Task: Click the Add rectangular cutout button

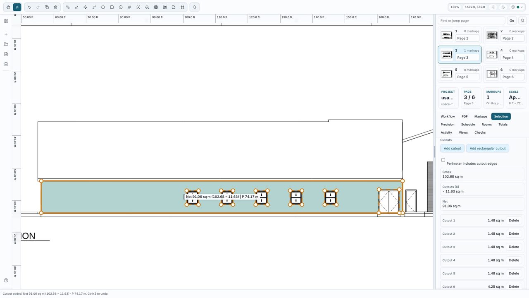Action: [488, 148]
